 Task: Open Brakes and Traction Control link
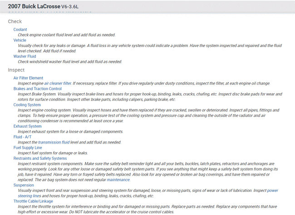click(38, 89)
